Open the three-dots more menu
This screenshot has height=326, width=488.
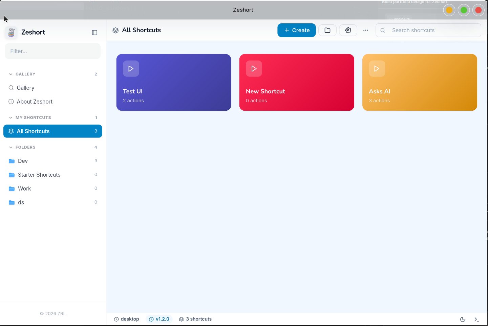pos(366,30)
